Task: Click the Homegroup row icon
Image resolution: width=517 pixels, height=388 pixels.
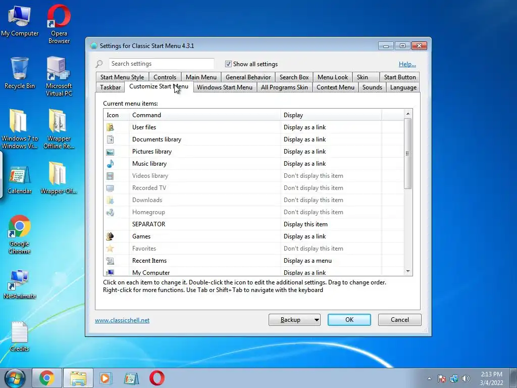Action: pyautogui.click(x=110, y=212)
